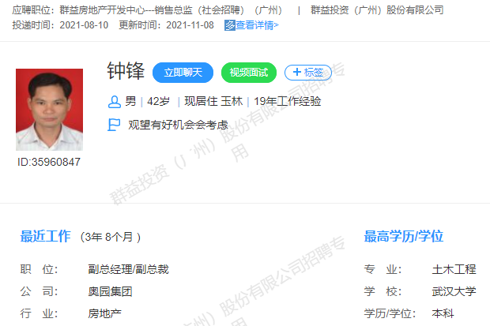
Task: Click the company name 奥园集团
Action: pyautogui.click(x=110, y=291)
